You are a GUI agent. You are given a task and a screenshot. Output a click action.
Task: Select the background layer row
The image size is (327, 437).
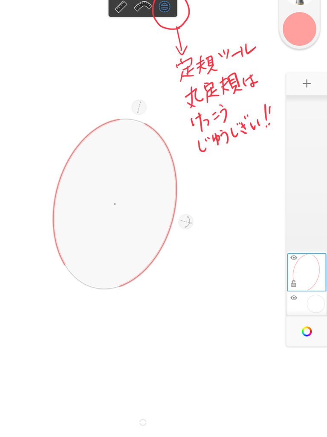307,304
